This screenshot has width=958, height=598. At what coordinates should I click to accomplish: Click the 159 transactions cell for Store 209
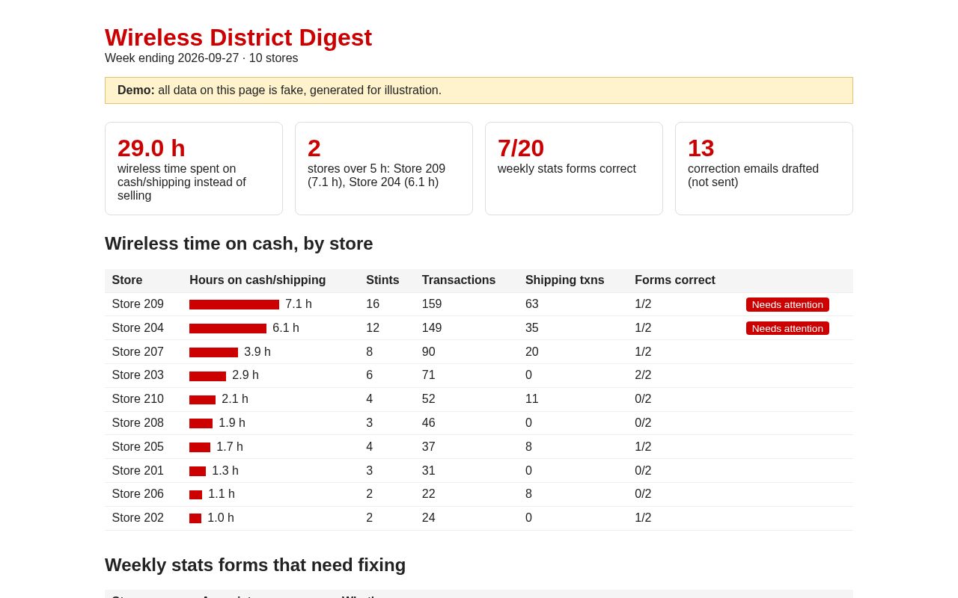coord(432,304)
